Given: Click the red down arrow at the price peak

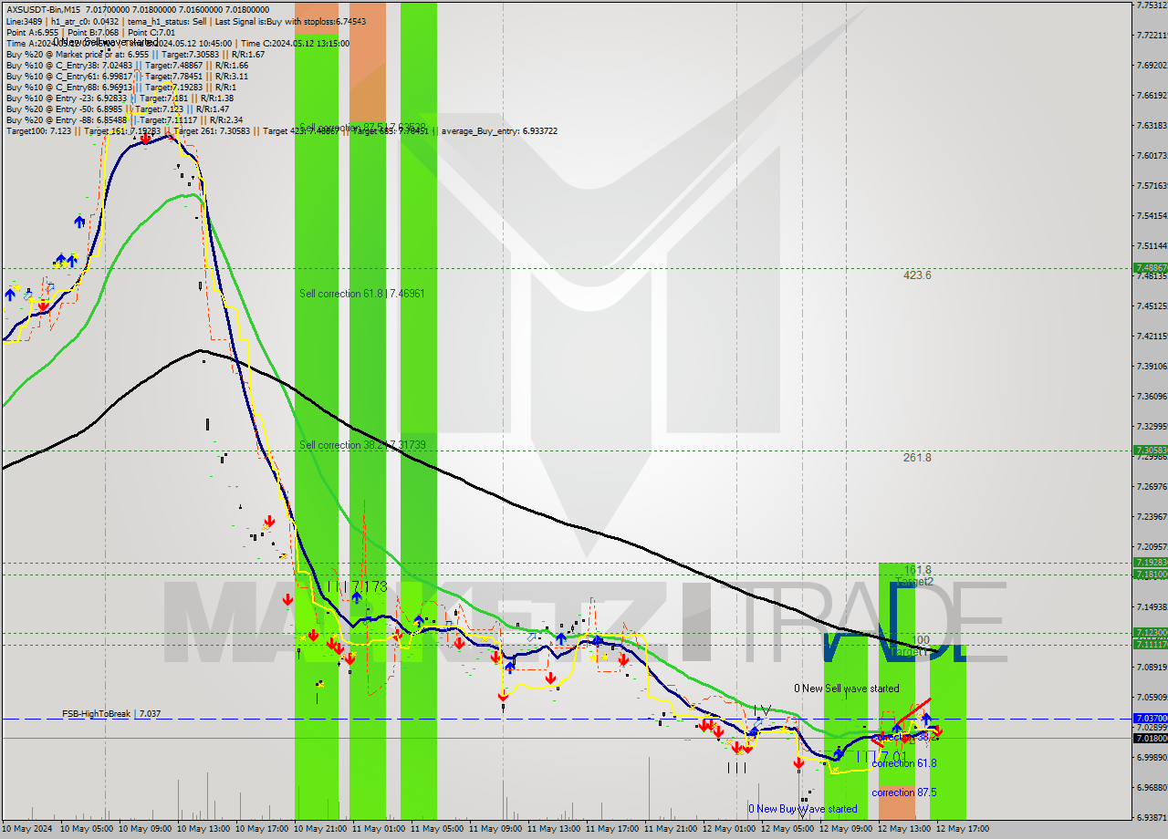Looking at the screenshot, I should 145,139.
